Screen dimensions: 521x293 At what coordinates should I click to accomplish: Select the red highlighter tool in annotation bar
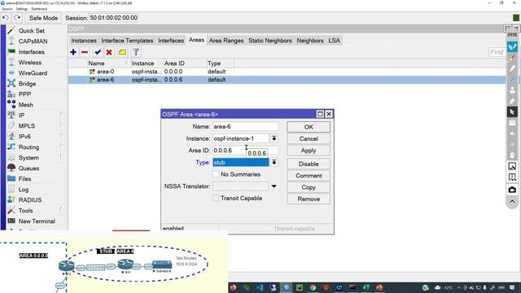tap(512, 58)
